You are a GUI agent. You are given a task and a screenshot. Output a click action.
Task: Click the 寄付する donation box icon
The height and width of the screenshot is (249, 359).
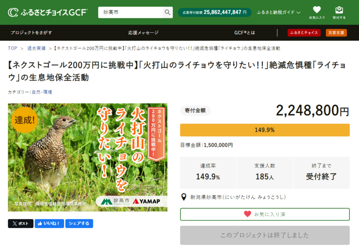tap(339, 13)
